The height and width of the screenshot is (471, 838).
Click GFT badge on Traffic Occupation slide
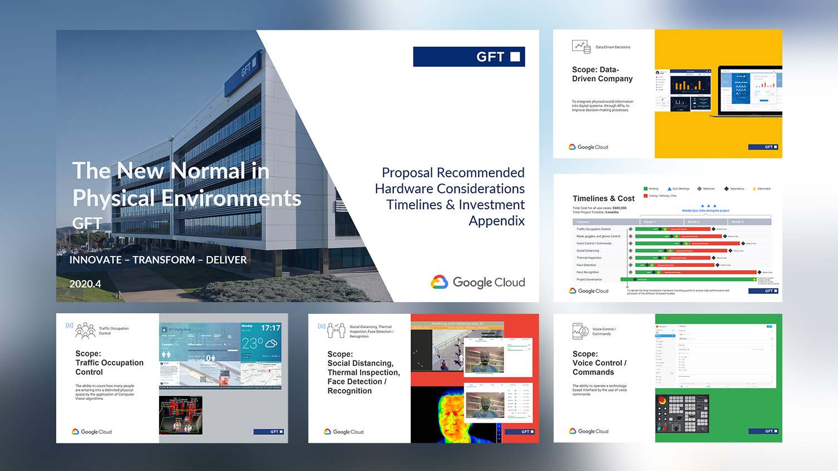coord(269,432)
